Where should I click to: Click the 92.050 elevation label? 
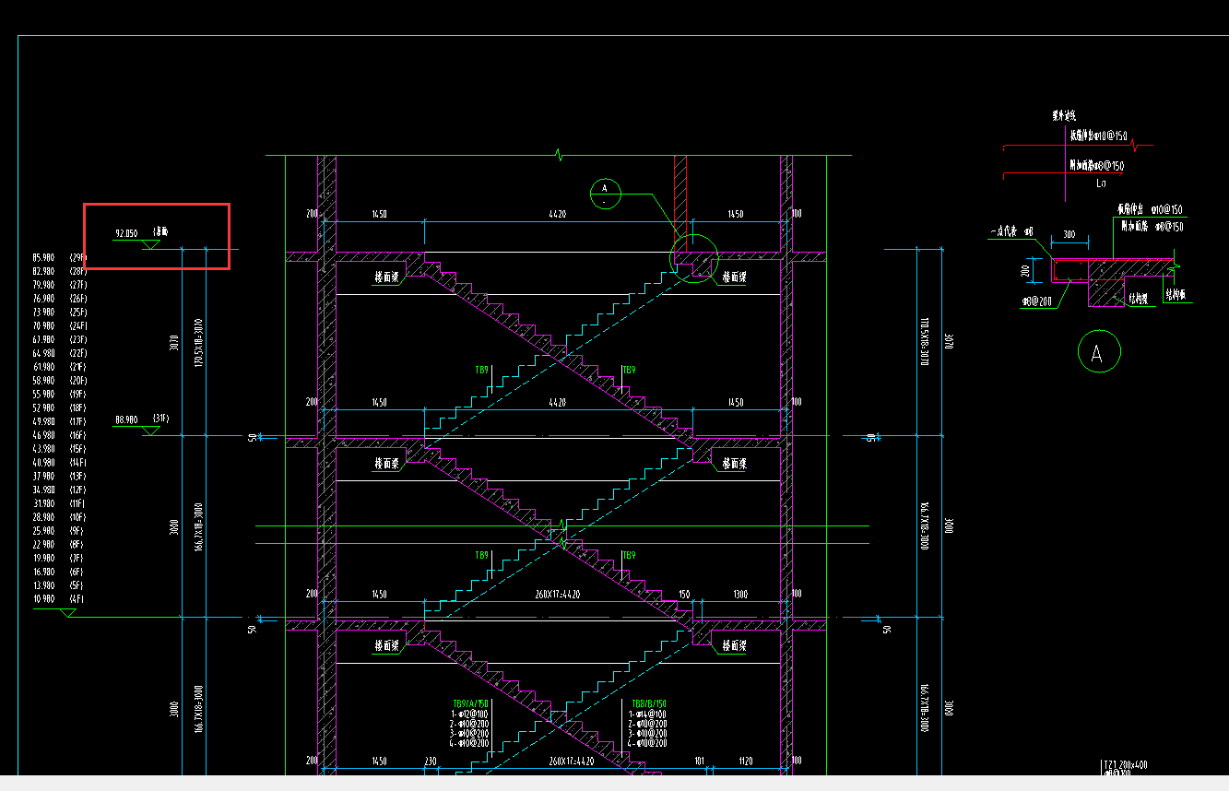[126, 233]
